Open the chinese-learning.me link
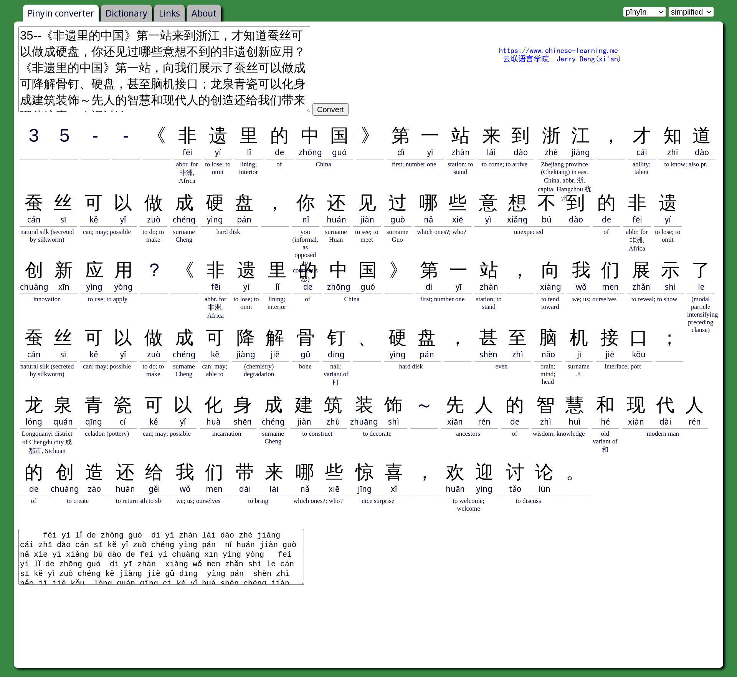 point(558,50)
